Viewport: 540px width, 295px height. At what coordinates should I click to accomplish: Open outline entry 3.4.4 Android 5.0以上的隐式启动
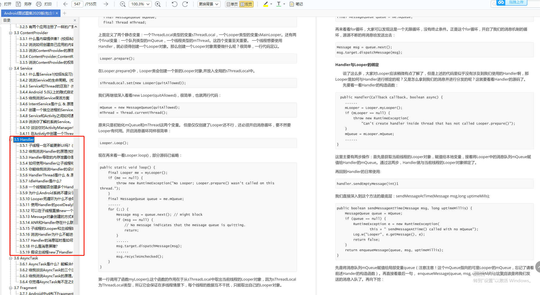[47, 92]
